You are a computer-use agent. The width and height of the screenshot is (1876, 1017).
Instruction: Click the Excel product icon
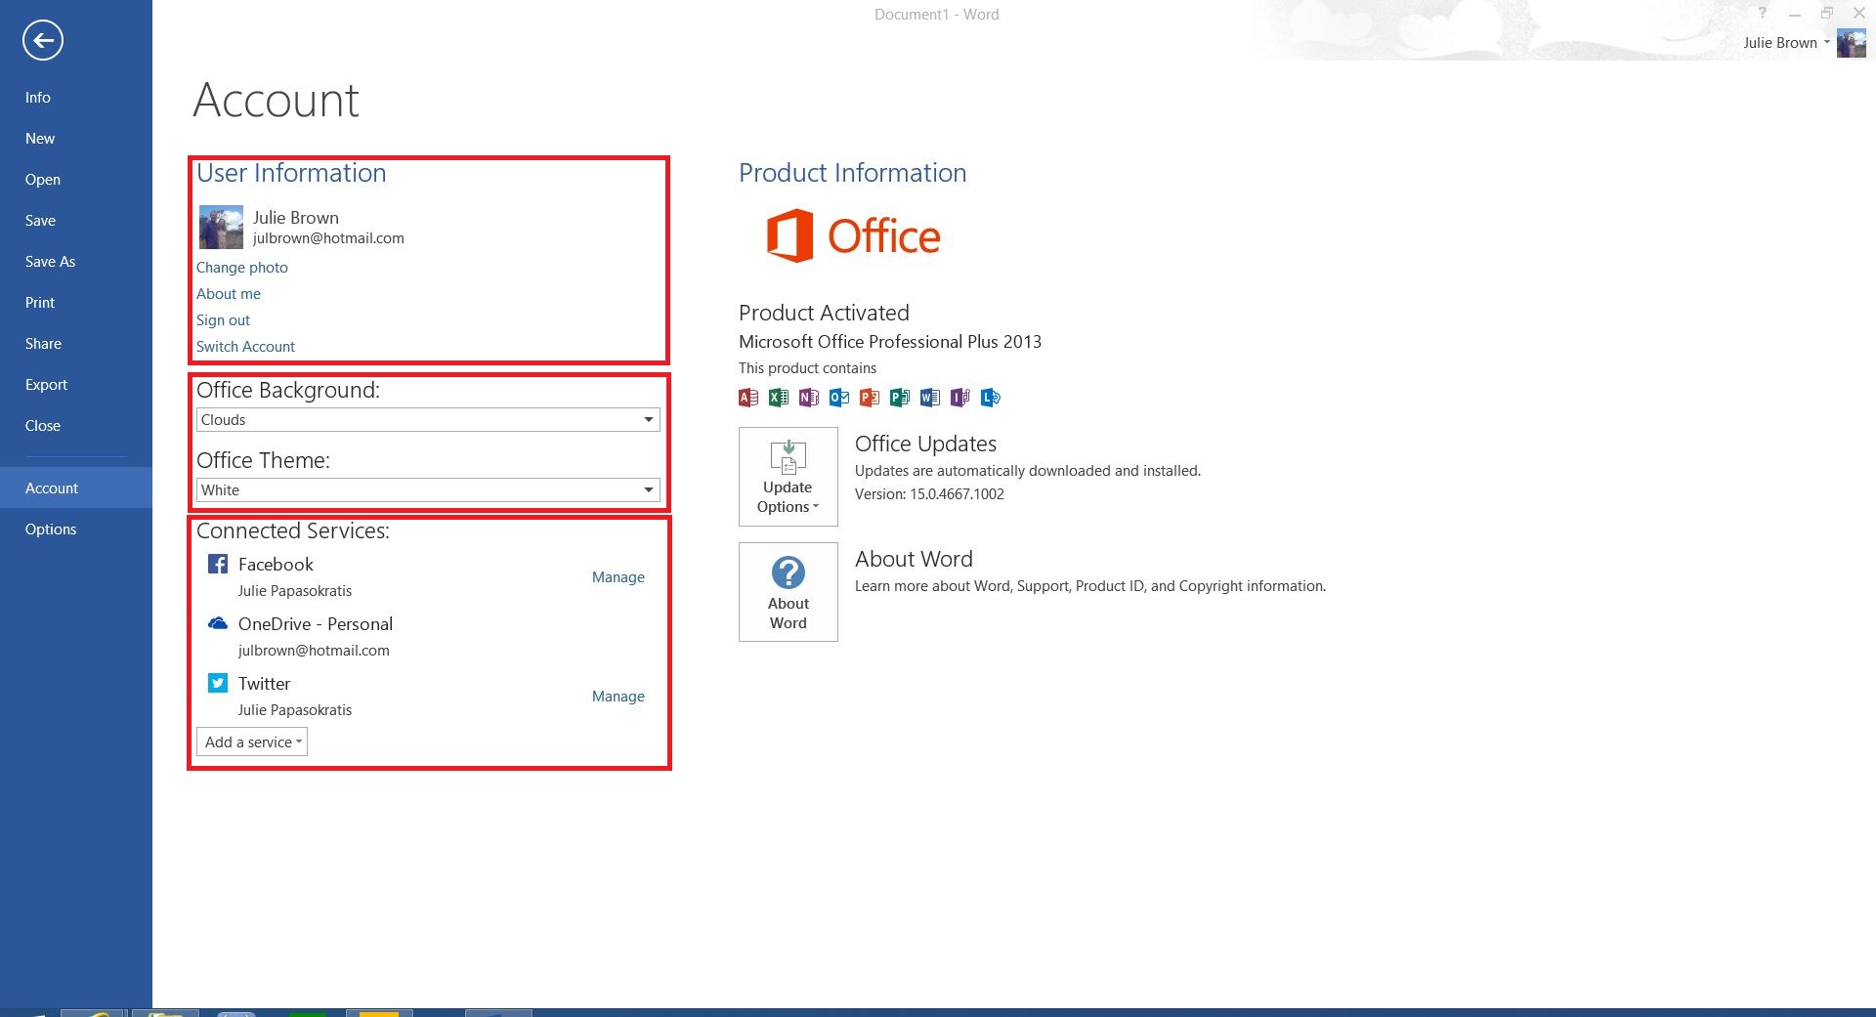pyautogui.click(x=778, y=398)
